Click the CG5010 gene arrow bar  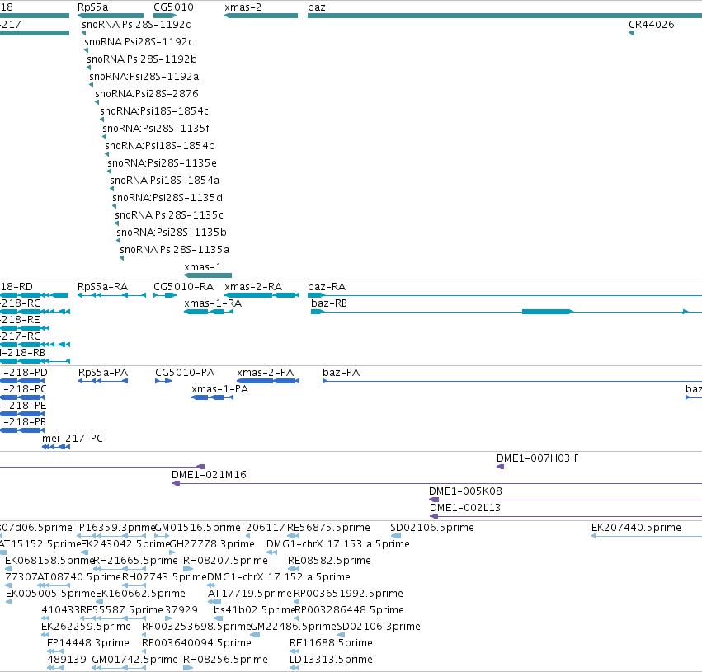coord(165,16)
